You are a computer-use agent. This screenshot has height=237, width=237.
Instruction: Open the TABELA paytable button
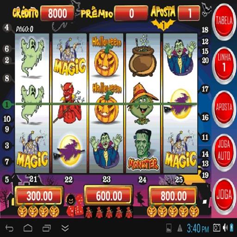224,21
